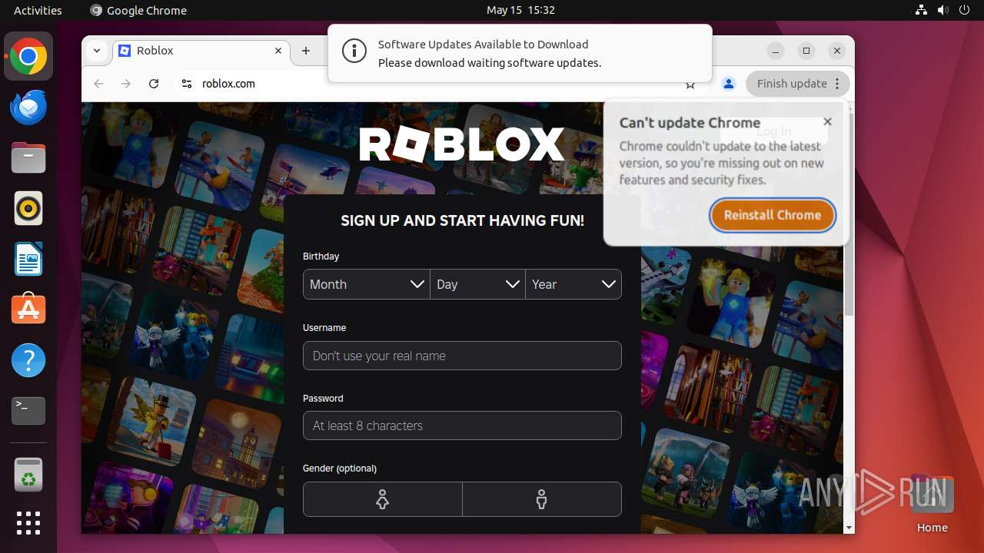Expand the Year birthday dropdown
This screenshot has height=553, width=984.
[x=573, y=284]
